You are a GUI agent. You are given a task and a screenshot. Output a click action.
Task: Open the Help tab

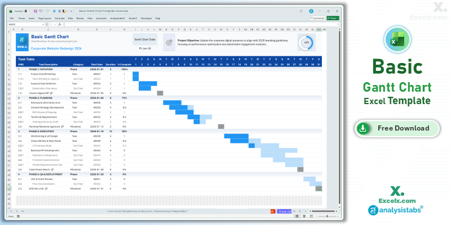[x=158, y=18]
